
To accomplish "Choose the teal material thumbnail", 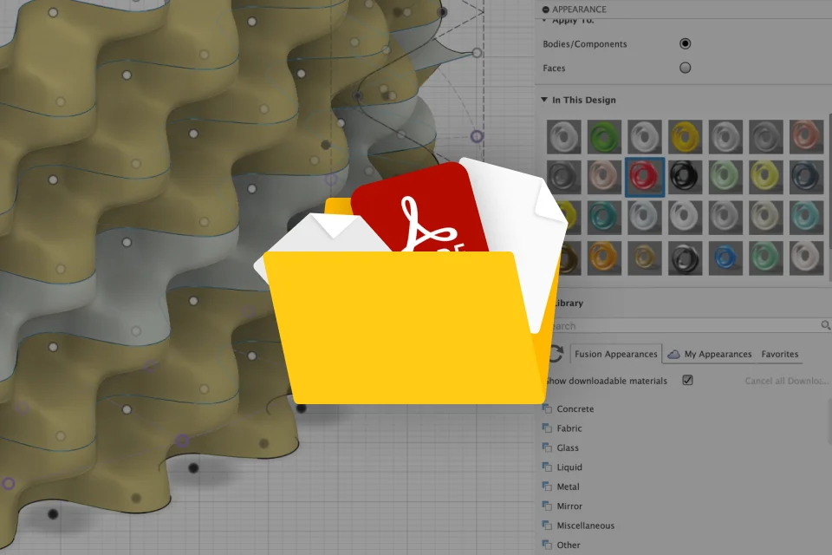I will tap(604, 217).
